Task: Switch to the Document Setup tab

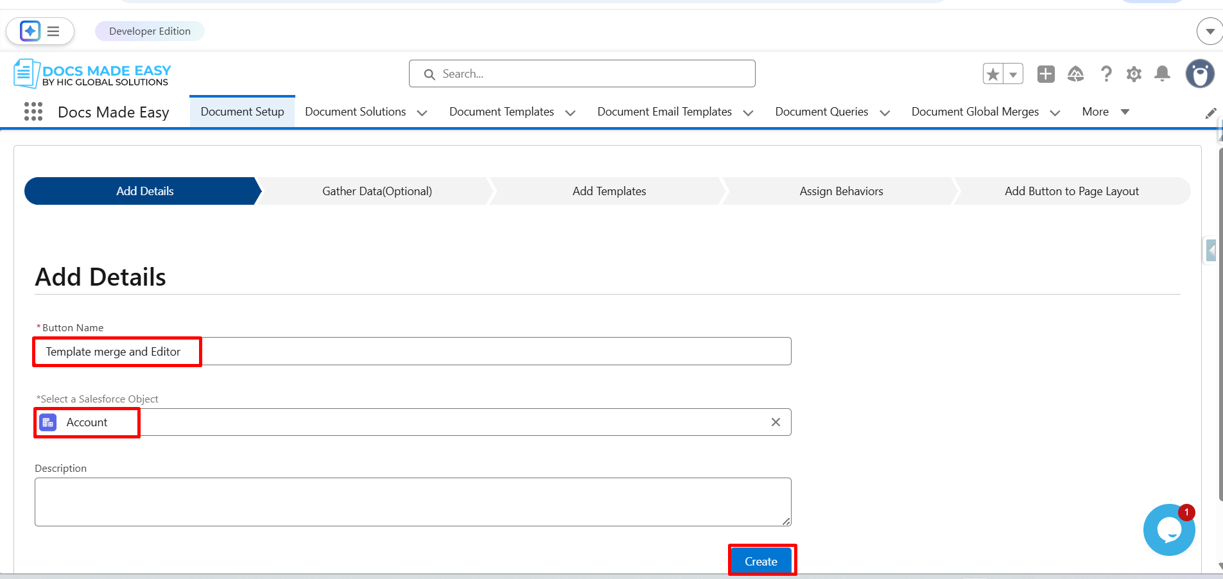Action: pos(242,112)
